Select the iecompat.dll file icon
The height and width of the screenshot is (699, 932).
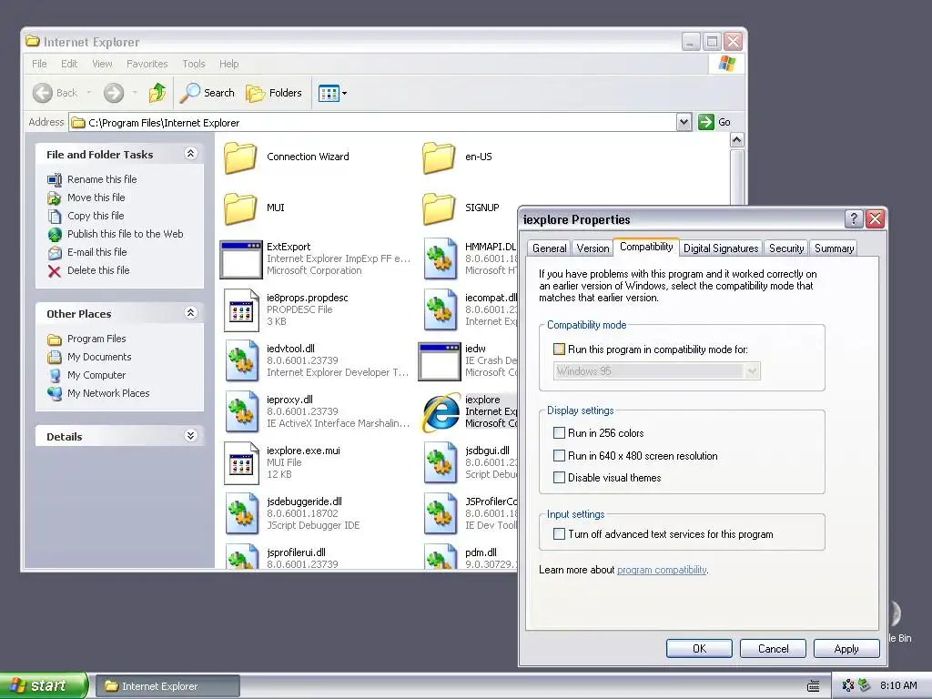441,309
